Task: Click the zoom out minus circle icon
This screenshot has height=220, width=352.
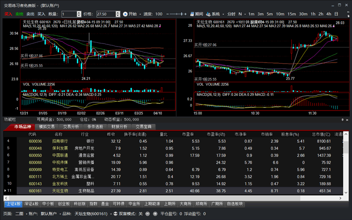Action: point(148,214)
